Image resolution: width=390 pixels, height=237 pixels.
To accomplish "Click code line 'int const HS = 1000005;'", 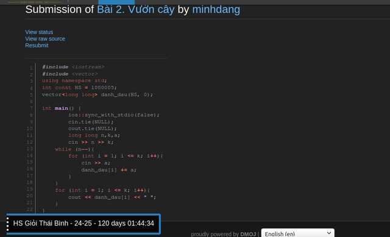I will [x=79, y=88].
